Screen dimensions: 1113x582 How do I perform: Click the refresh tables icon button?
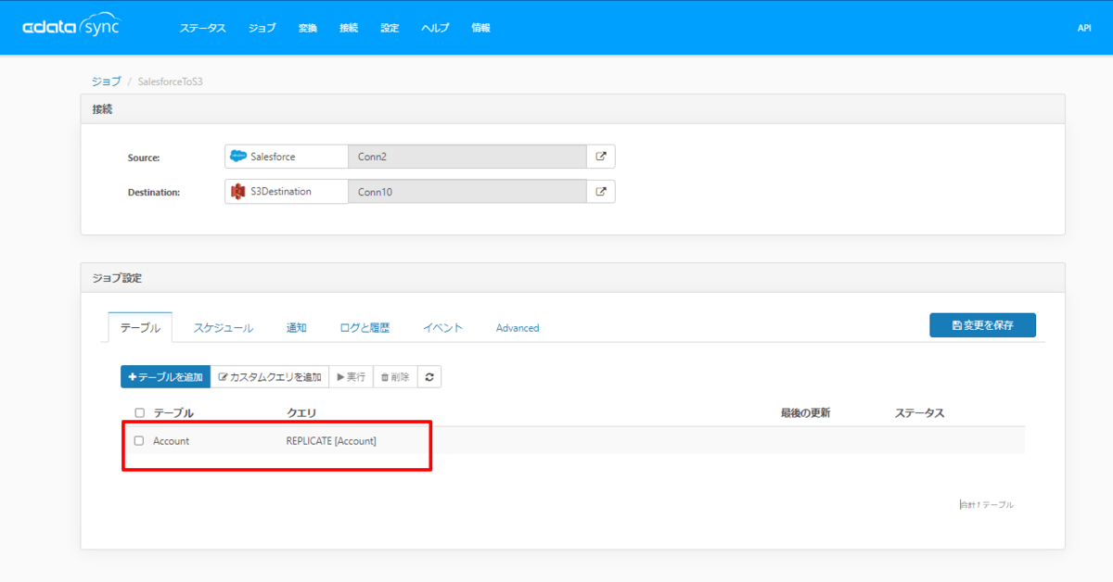pyautogui.click(x=429, y=377)
